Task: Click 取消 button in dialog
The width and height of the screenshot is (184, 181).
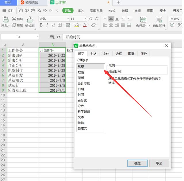Action: pos(159,163)
